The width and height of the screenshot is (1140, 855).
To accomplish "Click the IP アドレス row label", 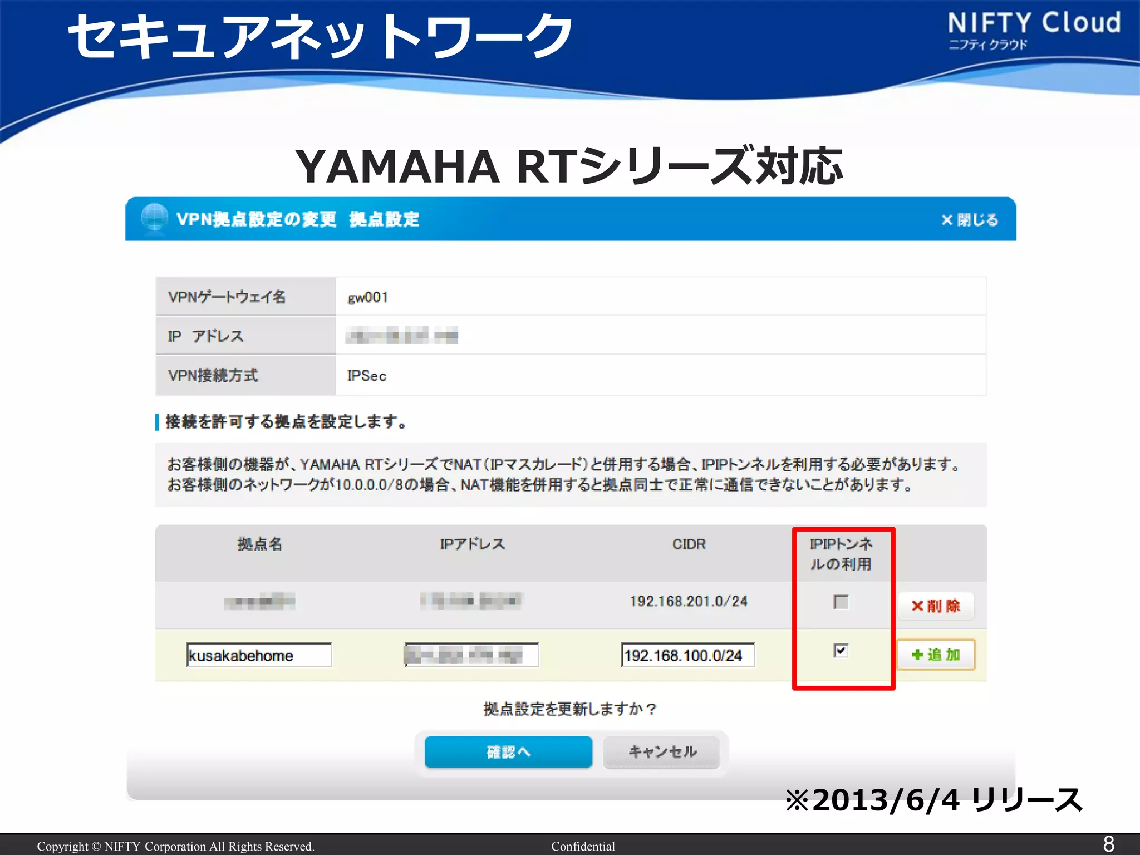I will click(x=205, y=336).
